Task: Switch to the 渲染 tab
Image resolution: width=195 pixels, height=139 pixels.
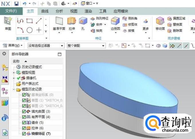Action: (x=88, y=11)
